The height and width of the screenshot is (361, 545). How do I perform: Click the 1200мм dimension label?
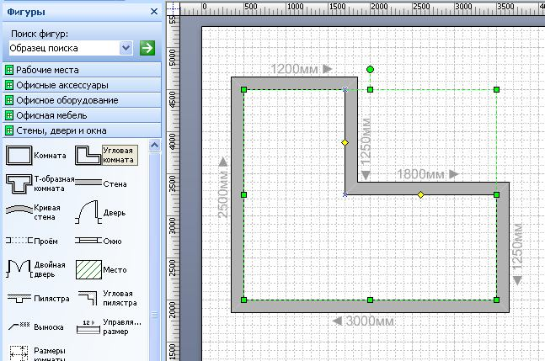coord(295,69)
